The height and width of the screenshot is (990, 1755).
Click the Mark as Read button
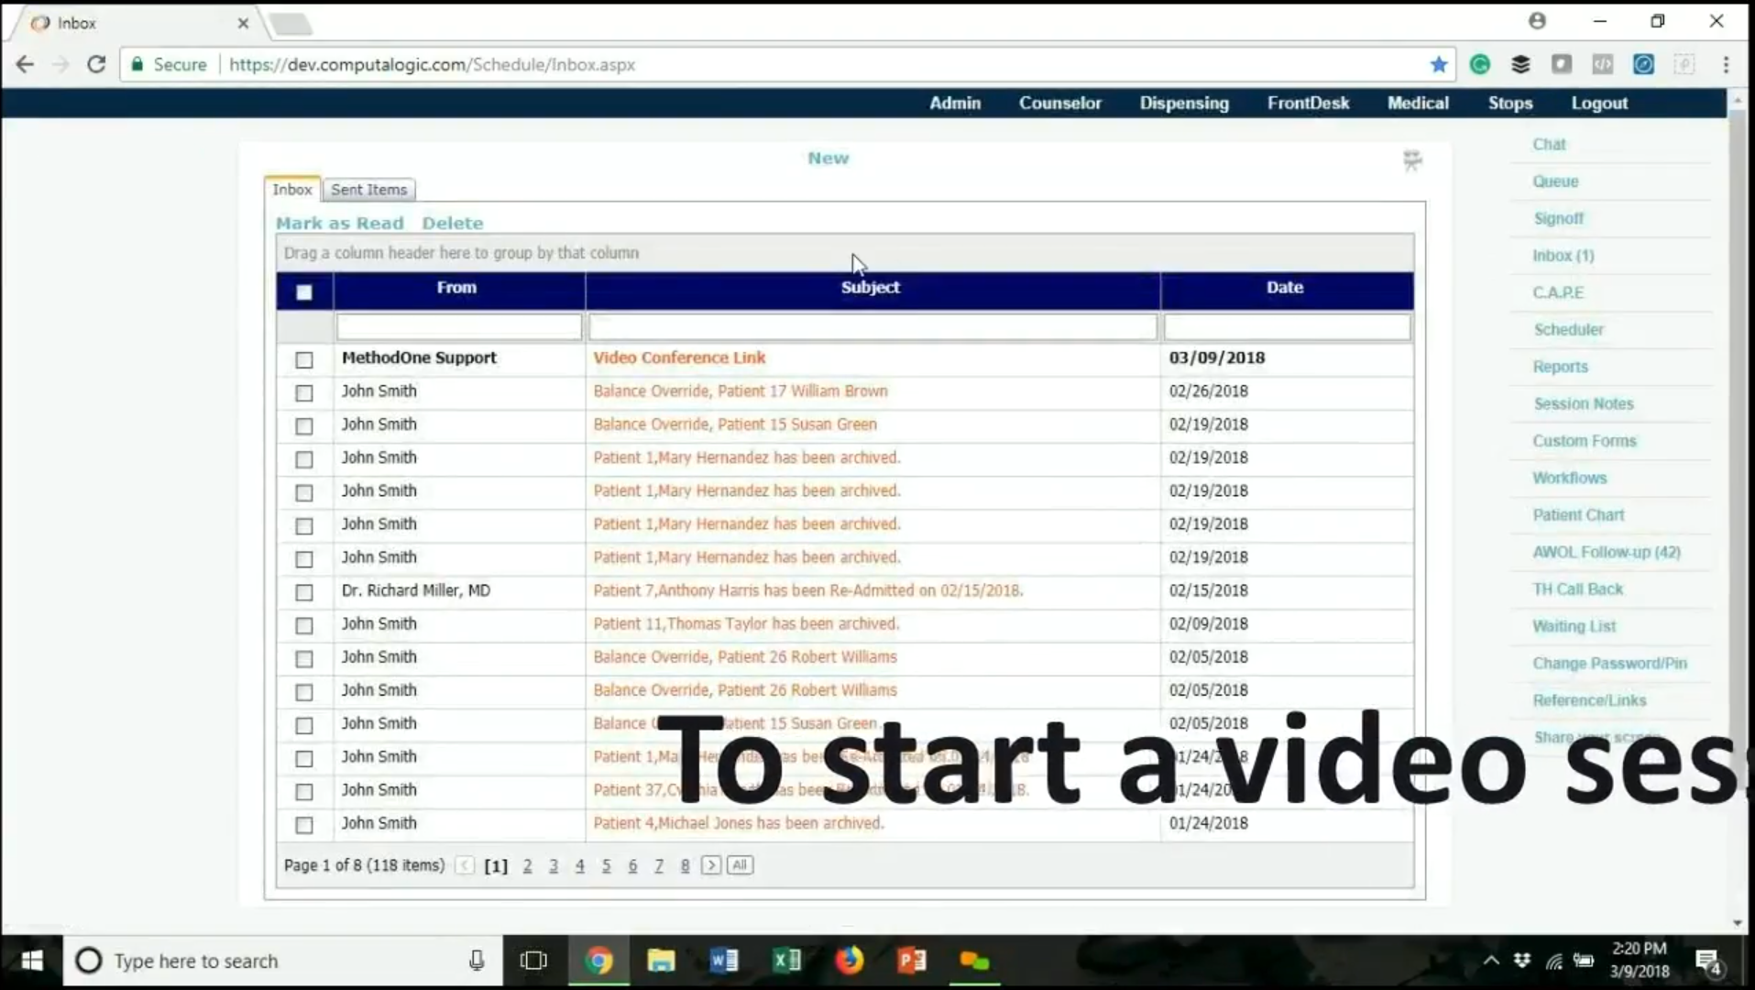339,223
